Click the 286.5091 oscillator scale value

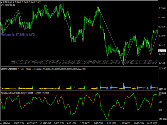[x=162, y=93]
